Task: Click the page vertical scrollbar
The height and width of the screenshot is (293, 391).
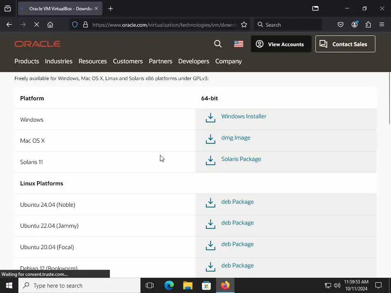Action: [x=389, y=98]
